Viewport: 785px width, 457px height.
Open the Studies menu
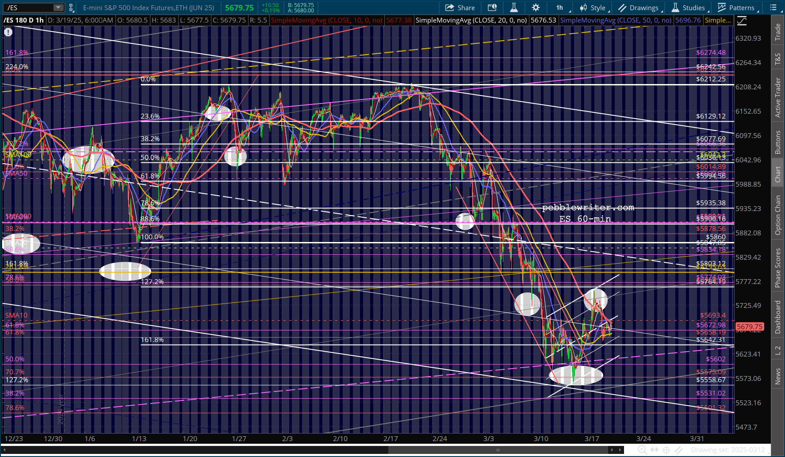coord(689,8)
